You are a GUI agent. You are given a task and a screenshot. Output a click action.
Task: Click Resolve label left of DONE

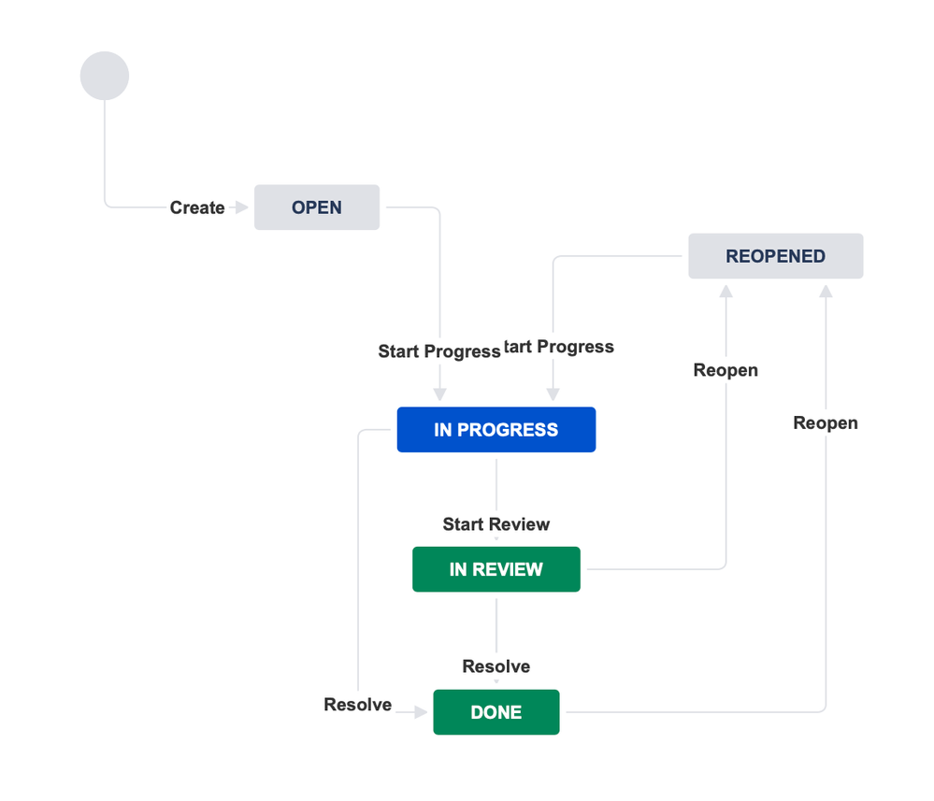(357, 704)
